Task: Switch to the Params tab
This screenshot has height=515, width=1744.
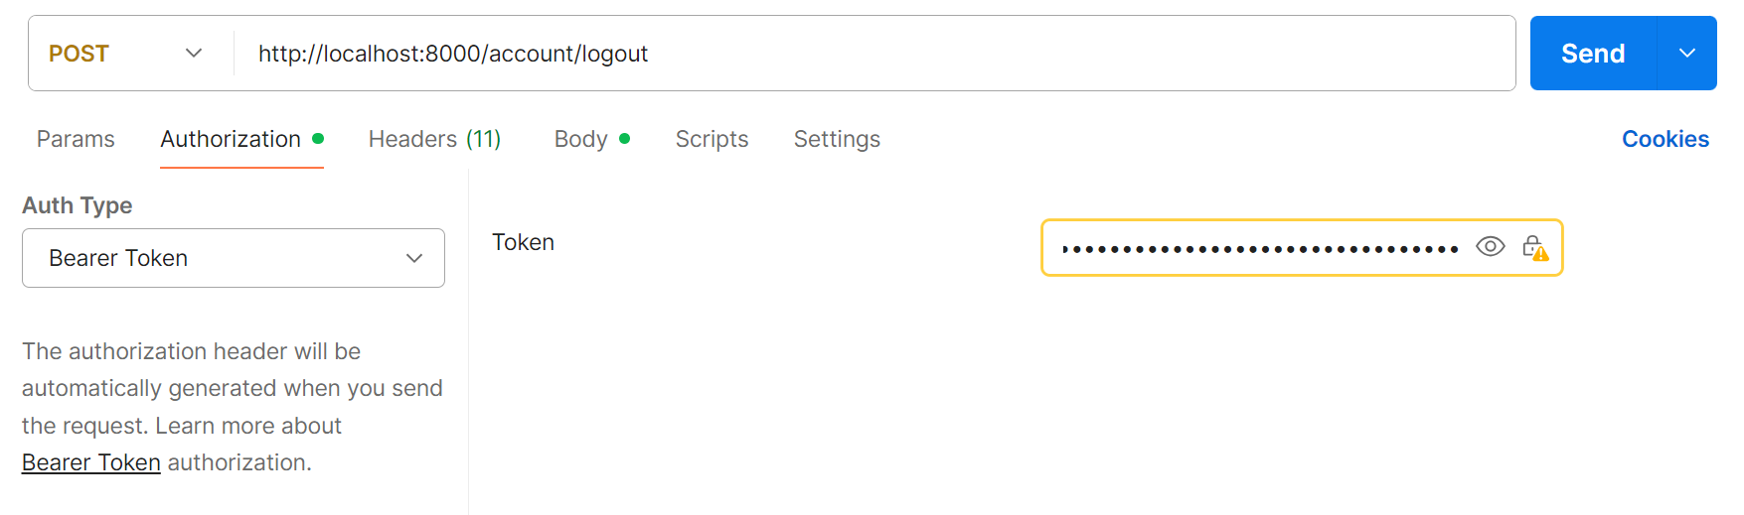Action: point(76,139)
